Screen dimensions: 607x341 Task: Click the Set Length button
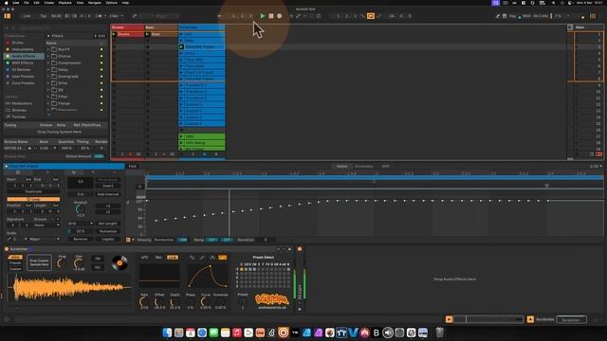(107, 224)
